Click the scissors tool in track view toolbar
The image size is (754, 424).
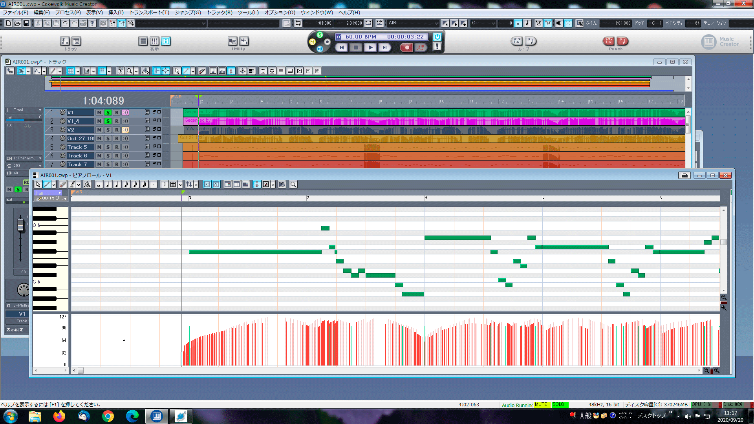[x=120, y=71]
